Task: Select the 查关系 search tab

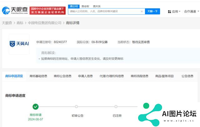Action: (97, 6)
